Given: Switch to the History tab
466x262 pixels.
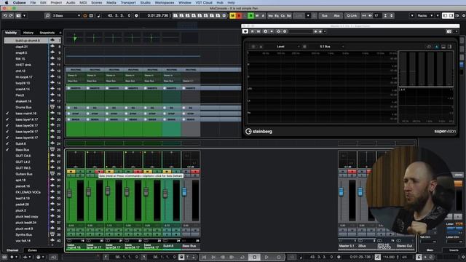Looking at the screenshot, I should click(28, 33).
